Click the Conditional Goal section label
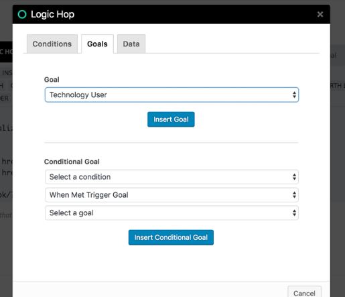The height and width of the screenshot is (297, 345). pyautogui.click(x=72, y=162)
